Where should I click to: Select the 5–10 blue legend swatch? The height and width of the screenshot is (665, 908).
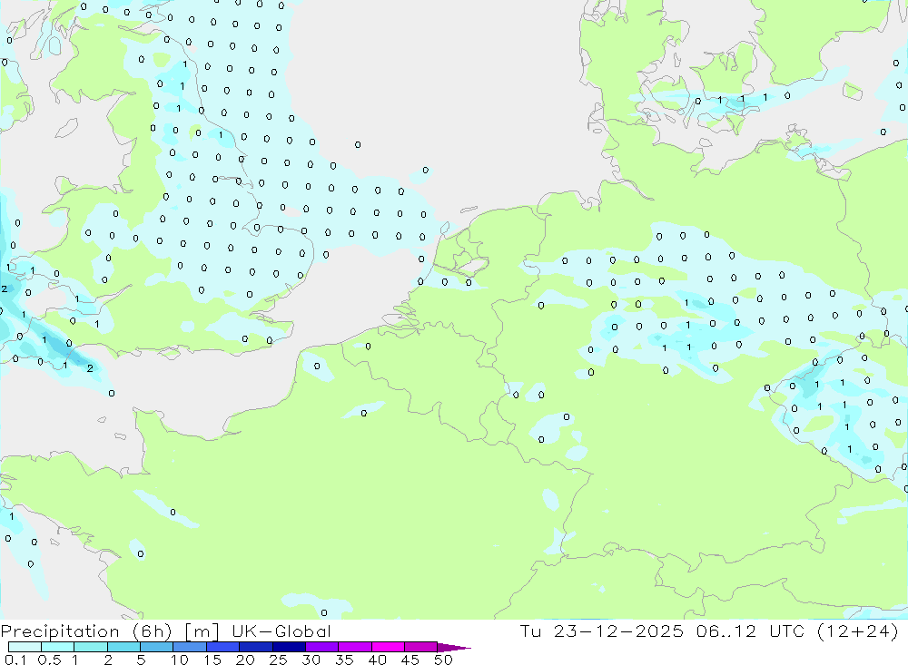pos(157,647)
